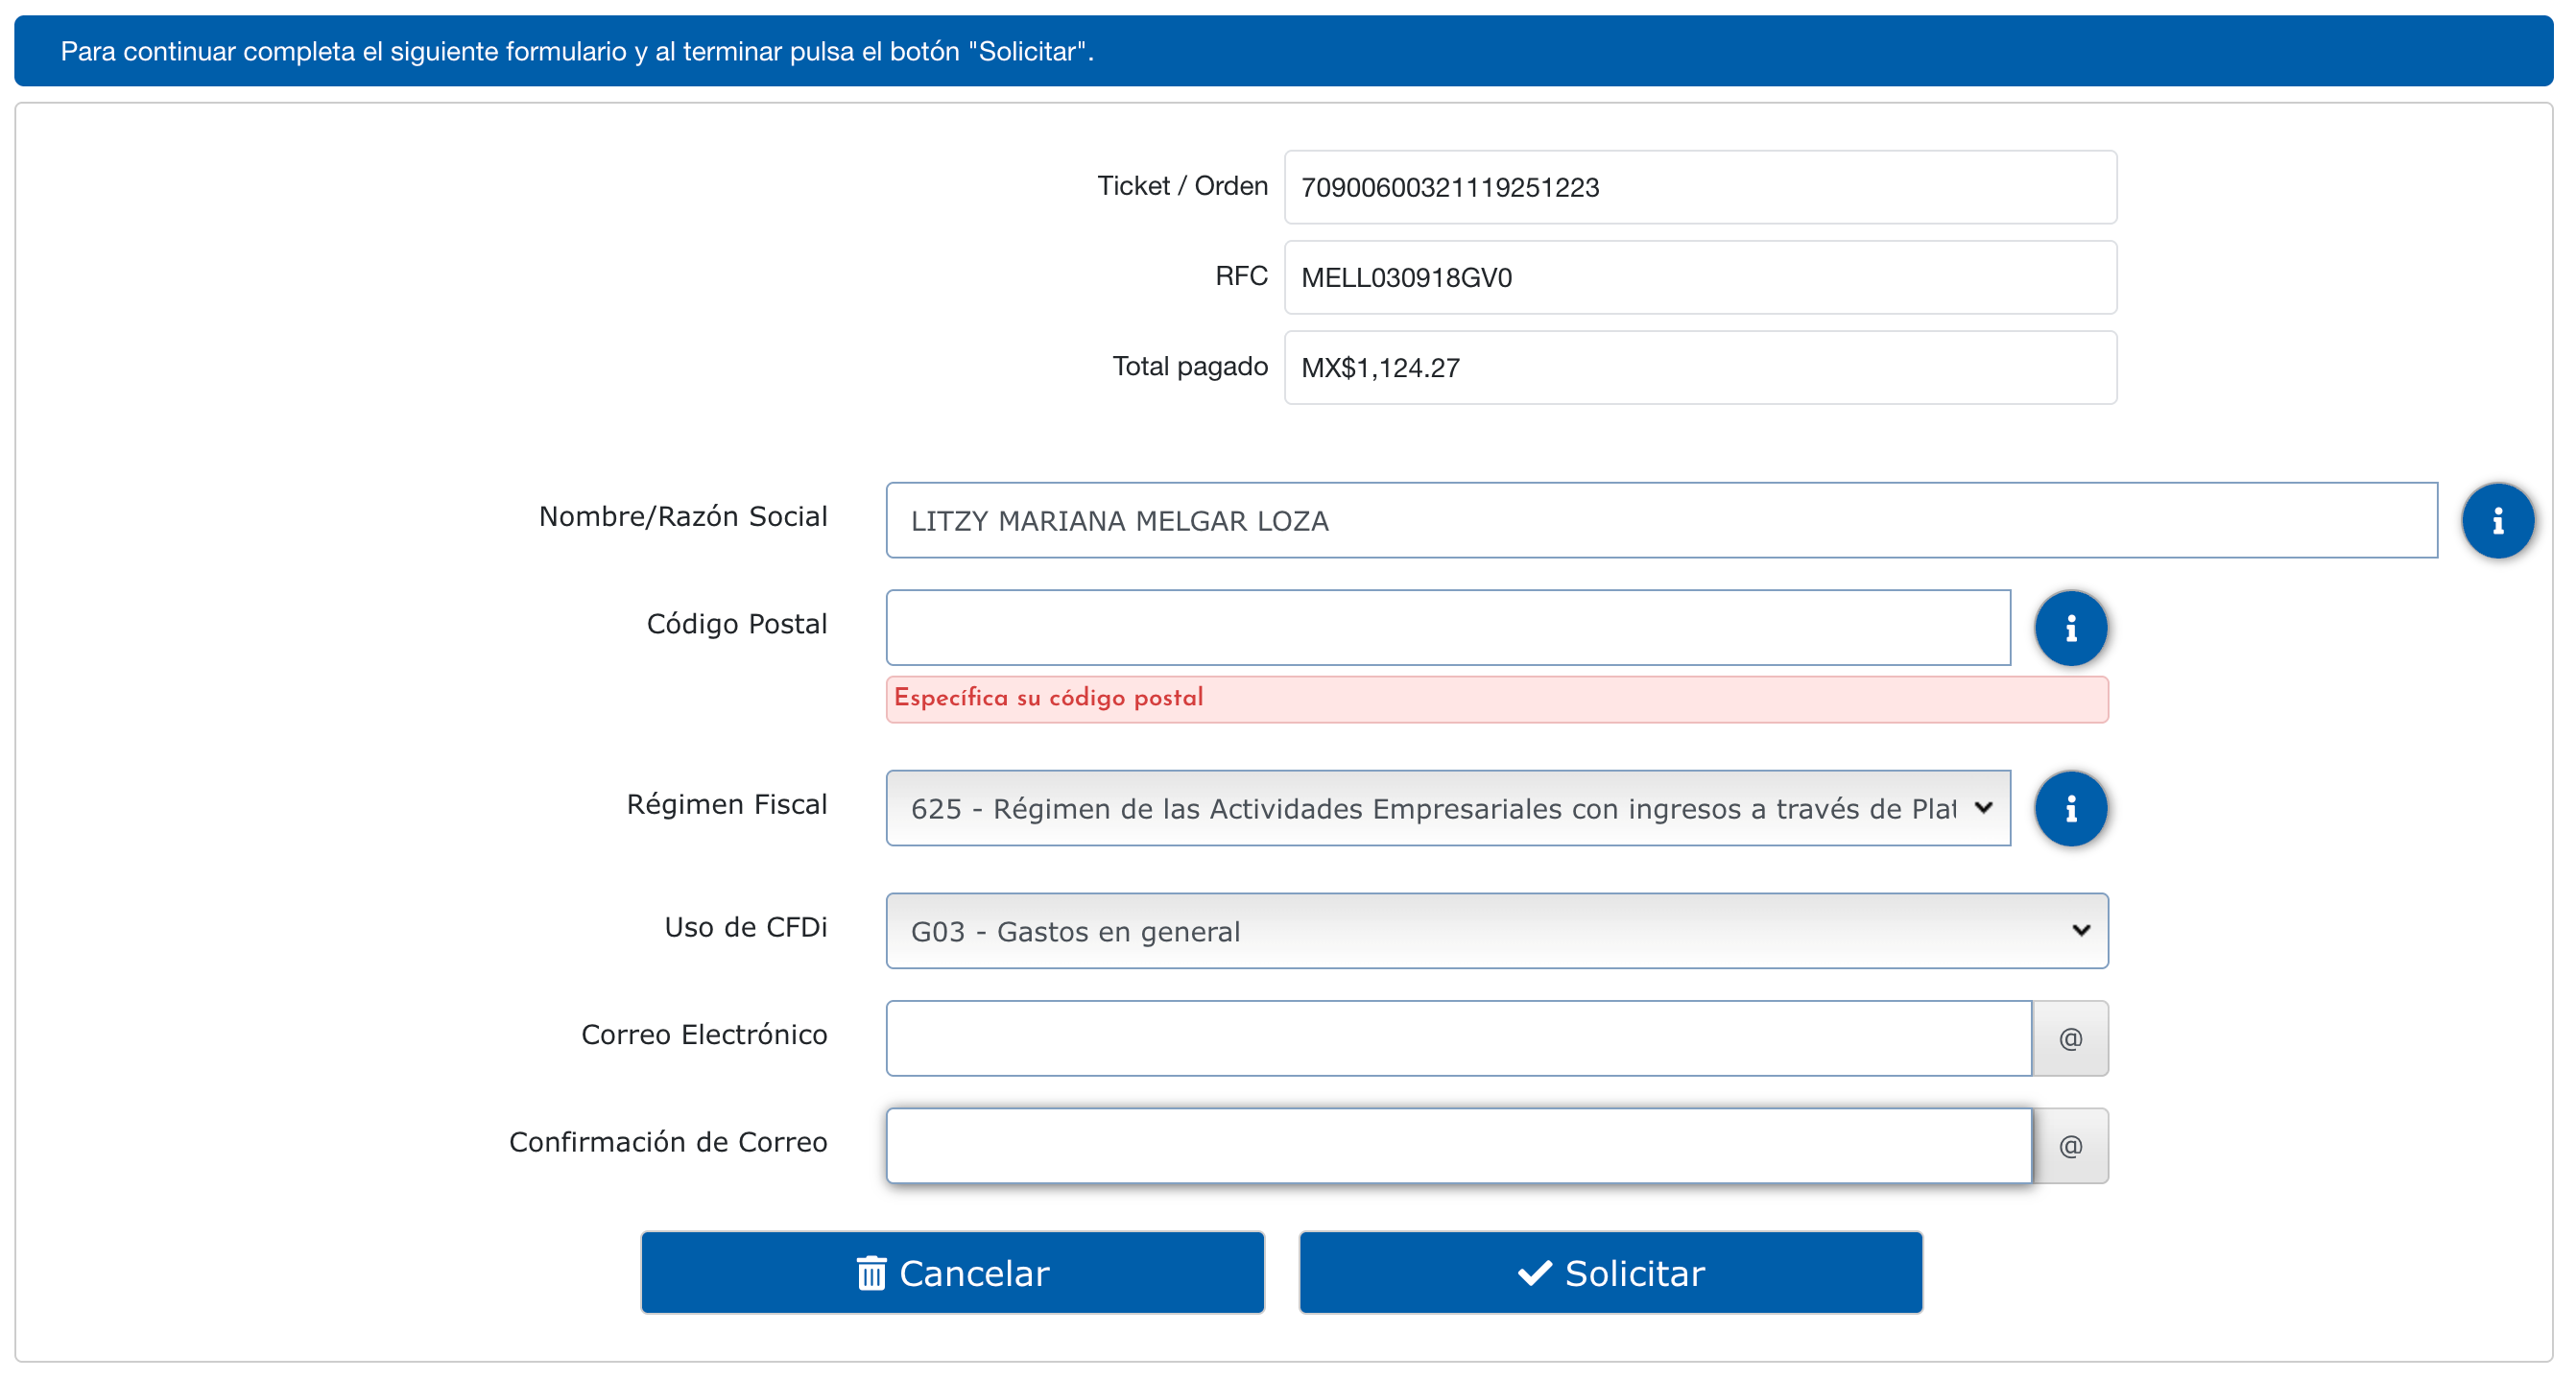Click info icon next to Código Postal

2070,628
